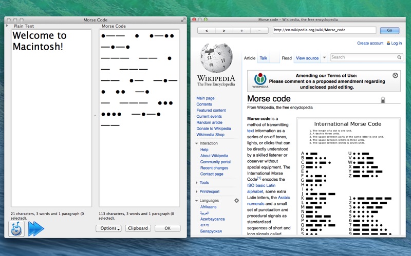Expand the Print/export sidebar section

(x=197, y=191)
